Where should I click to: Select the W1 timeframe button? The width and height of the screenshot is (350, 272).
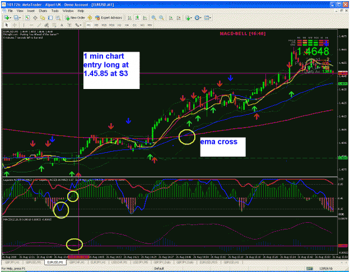[x=142, y=25]
